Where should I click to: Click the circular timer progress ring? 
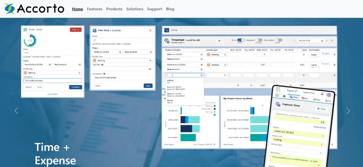point(30,40)
